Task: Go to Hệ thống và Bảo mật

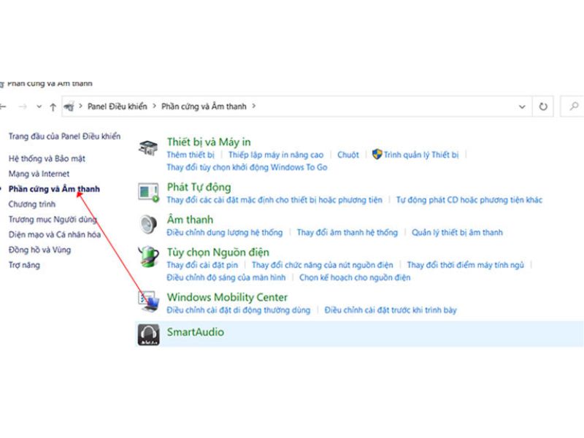Action: [x=47, y=158]
